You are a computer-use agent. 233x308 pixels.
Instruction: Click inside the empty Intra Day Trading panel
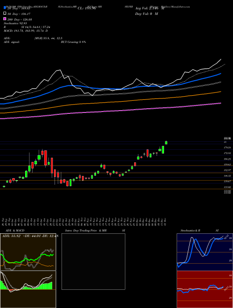[x=93, y=261]
